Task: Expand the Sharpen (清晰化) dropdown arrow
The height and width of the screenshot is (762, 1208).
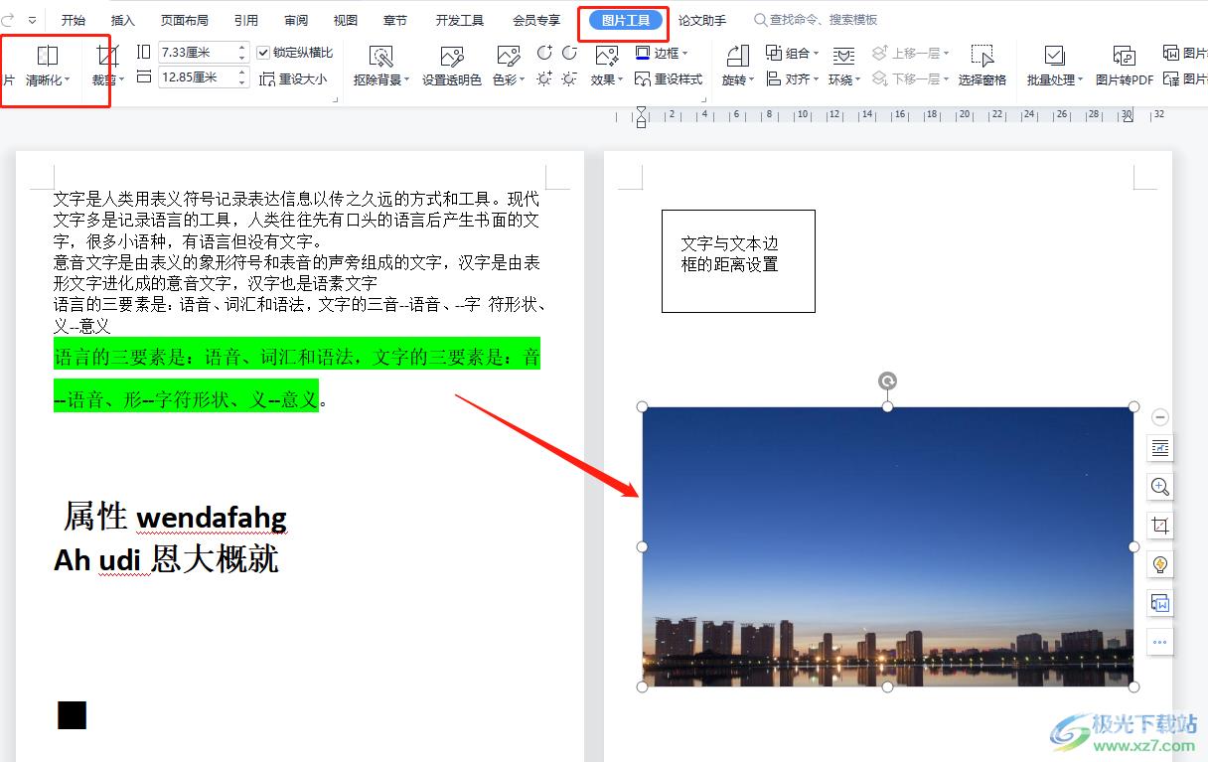Action: click(68, 80)
